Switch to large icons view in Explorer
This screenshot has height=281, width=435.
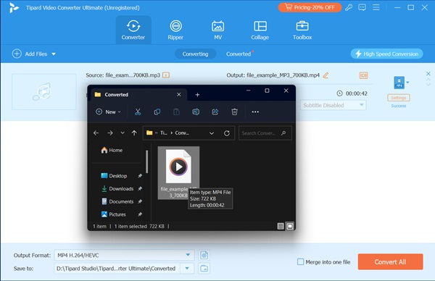click(x=290, y=227)
